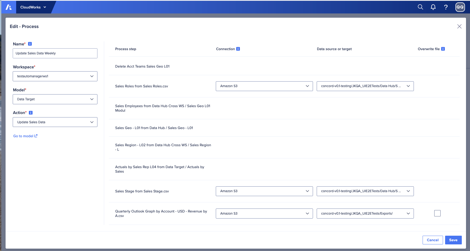Image resolution: width=470 pixels, height=251 pixels.
Task: Click the Overwrite file column header label
Action: click(x=429, y=49)
